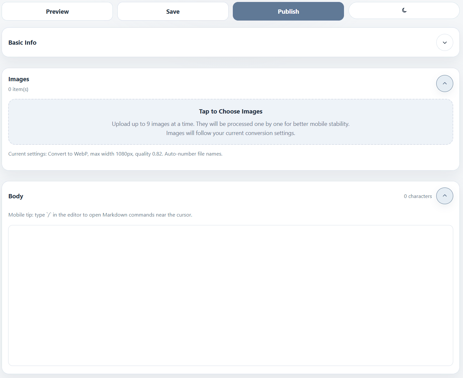
Task: Click the Images section heading
Action: click(19, 79)
